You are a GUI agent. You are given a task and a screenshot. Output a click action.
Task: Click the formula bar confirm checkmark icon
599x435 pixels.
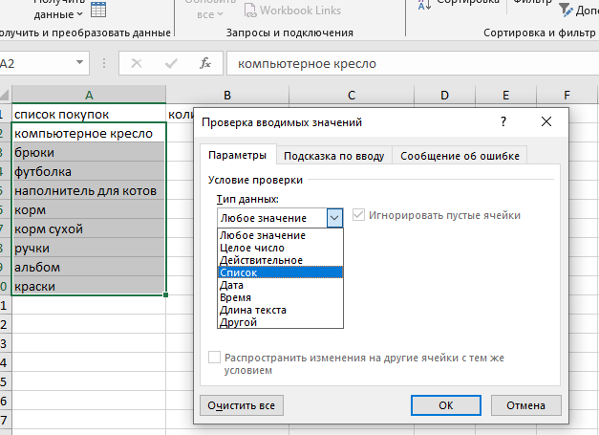171,64
